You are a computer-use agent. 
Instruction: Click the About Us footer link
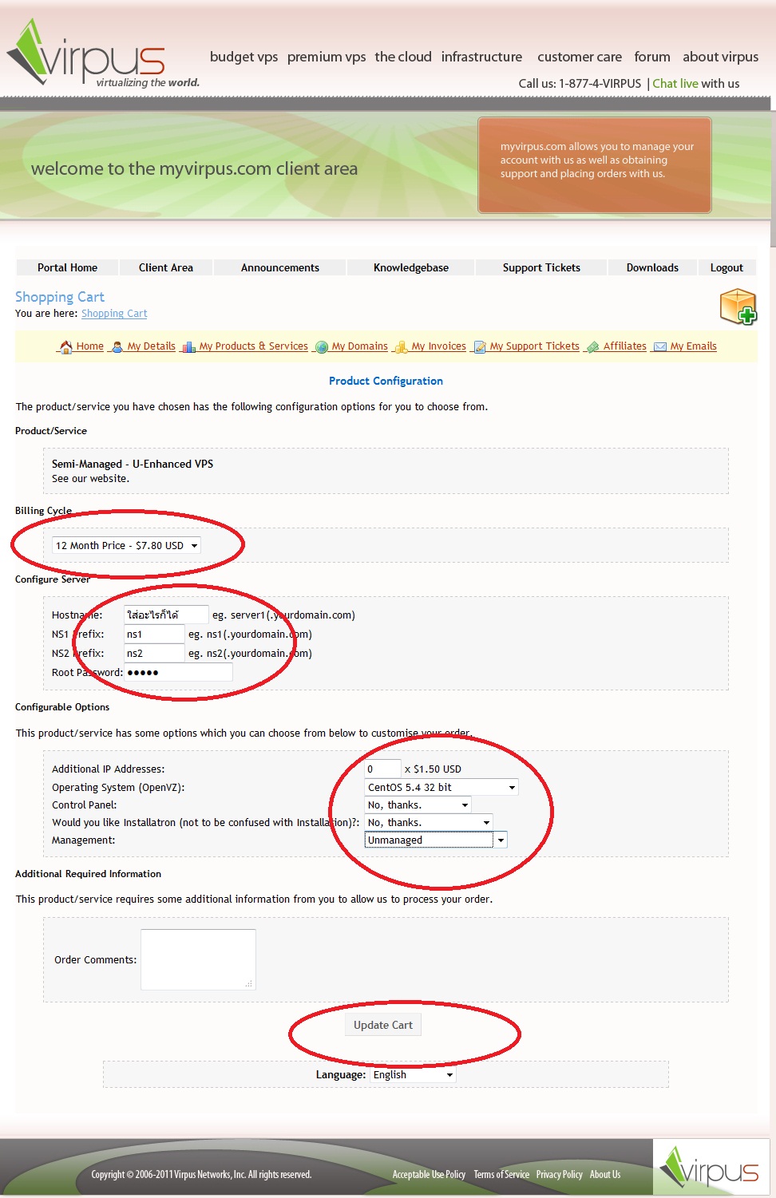(x=605, y=1174)
